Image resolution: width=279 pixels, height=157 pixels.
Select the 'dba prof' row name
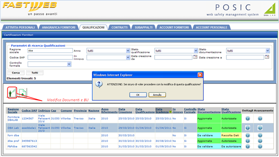tap(13, 141)
